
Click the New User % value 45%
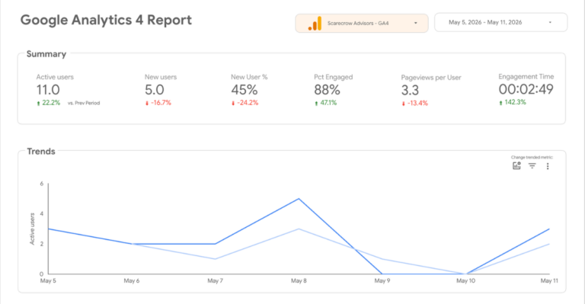click(244, 90)
